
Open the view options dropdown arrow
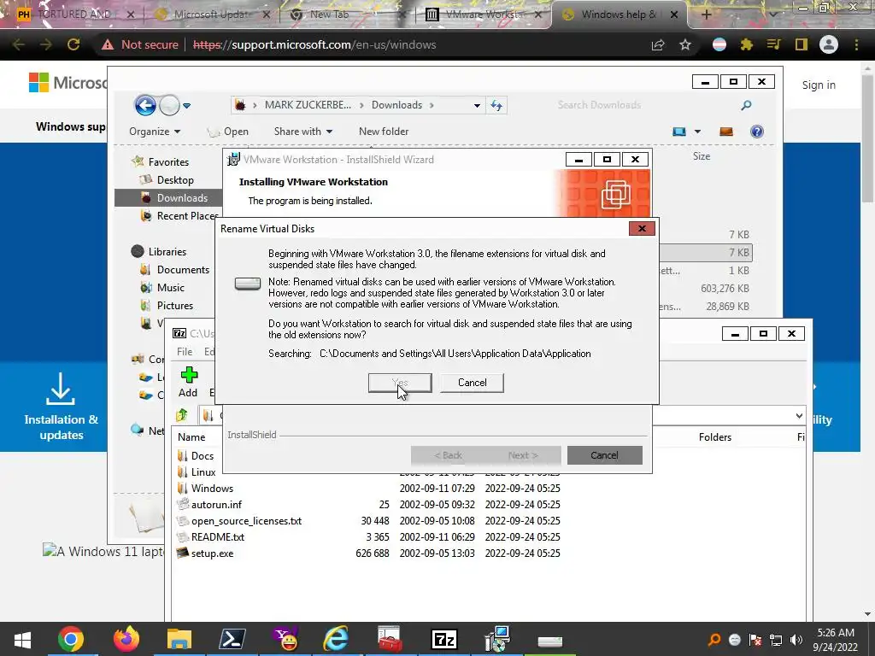[x=697, y=132]
